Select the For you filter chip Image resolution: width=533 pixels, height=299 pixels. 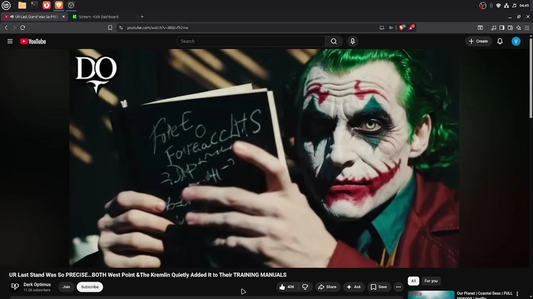pyautogui.click(x=431, y=281)
